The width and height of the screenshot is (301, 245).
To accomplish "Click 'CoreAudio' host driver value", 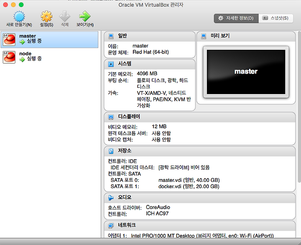I will point(158,207).
